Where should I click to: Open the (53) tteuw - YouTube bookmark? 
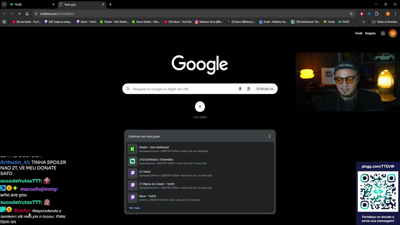pyautogui.click(x=178, y=22)
